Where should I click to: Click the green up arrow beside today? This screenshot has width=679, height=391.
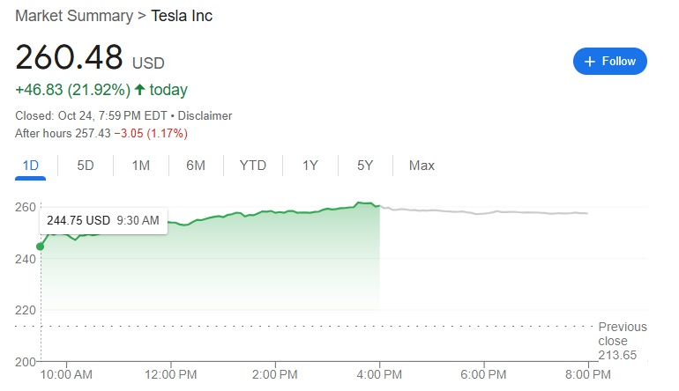pos(140,90)
